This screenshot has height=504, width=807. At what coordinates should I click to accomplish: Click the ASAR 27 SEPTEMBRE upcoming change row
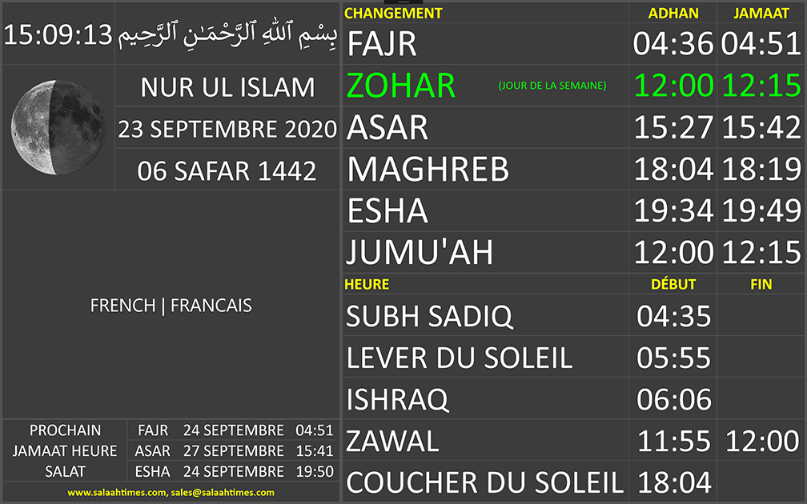click(233, 451)
